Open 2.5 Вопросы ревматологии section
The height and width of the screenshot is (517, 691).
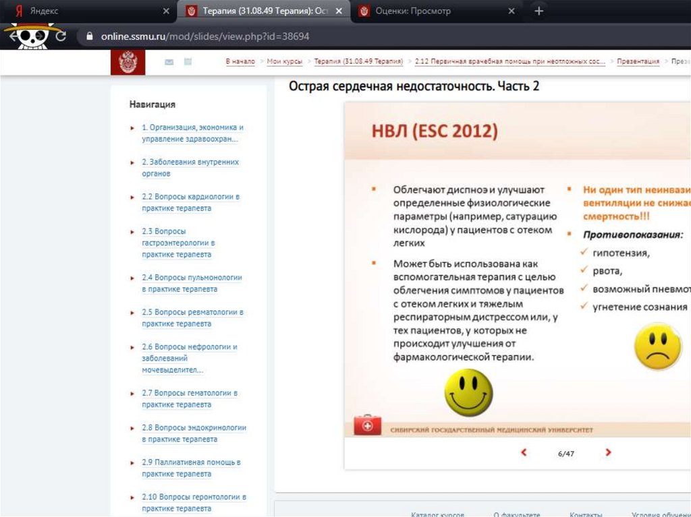pos(192,318)
